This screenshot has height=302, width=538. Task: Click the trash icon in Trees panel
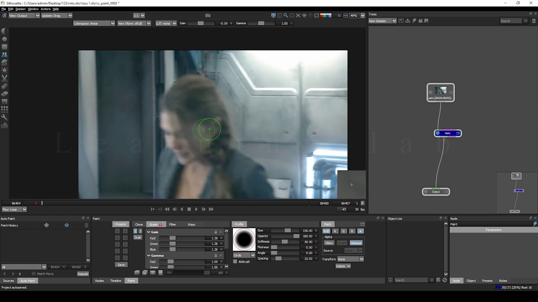coord(534,21)
